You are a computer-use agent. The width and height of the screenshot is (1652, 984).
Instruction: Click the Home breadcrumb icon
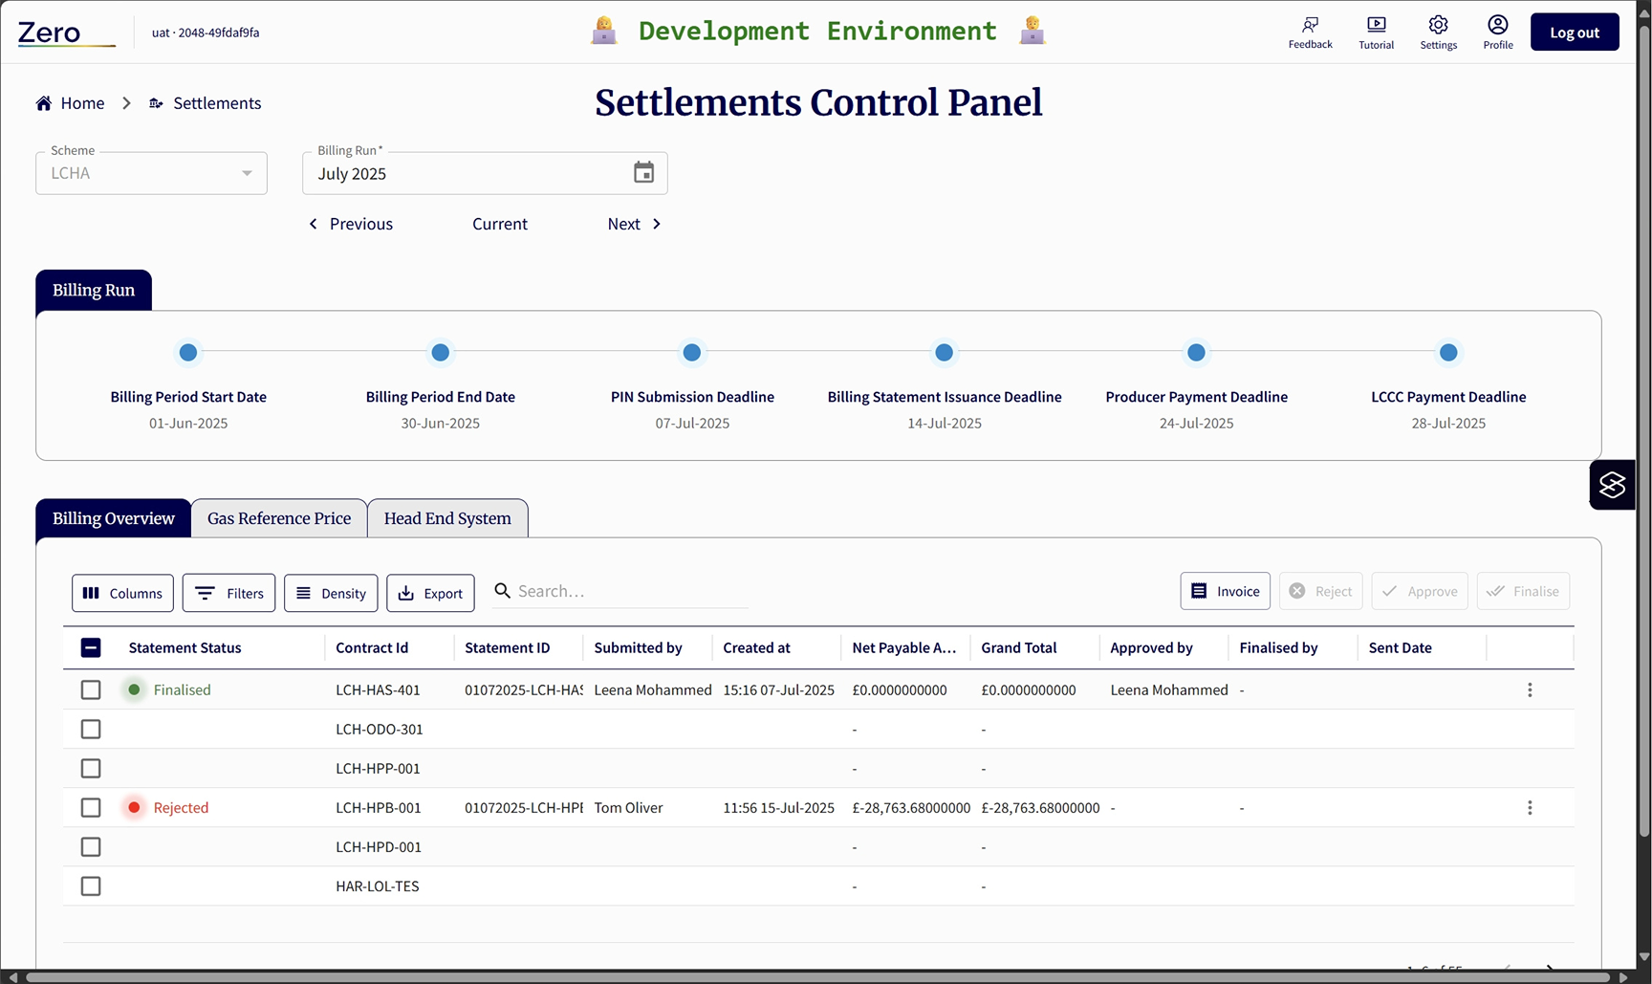pyautogui.click(x=44, y=103)
